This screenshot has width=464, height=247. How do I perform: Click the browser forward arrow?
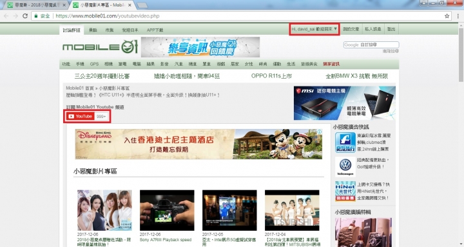[x=15, y=16]
